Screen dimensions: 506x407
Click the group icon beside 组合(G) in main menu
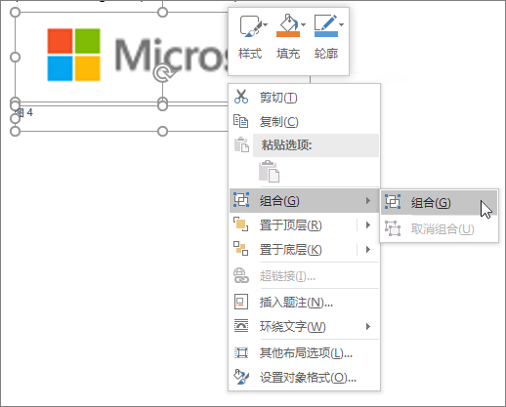pyautogui.click(x=241, y=199)
